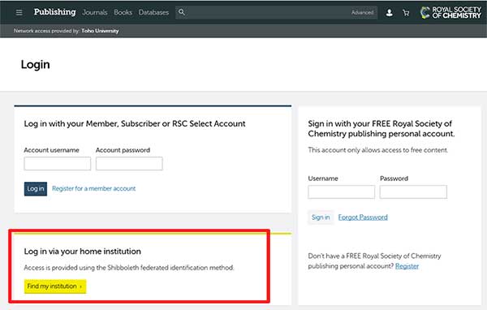Click the Account password field
This screenshot has width=487, height=310.
[x=129, y=163]
